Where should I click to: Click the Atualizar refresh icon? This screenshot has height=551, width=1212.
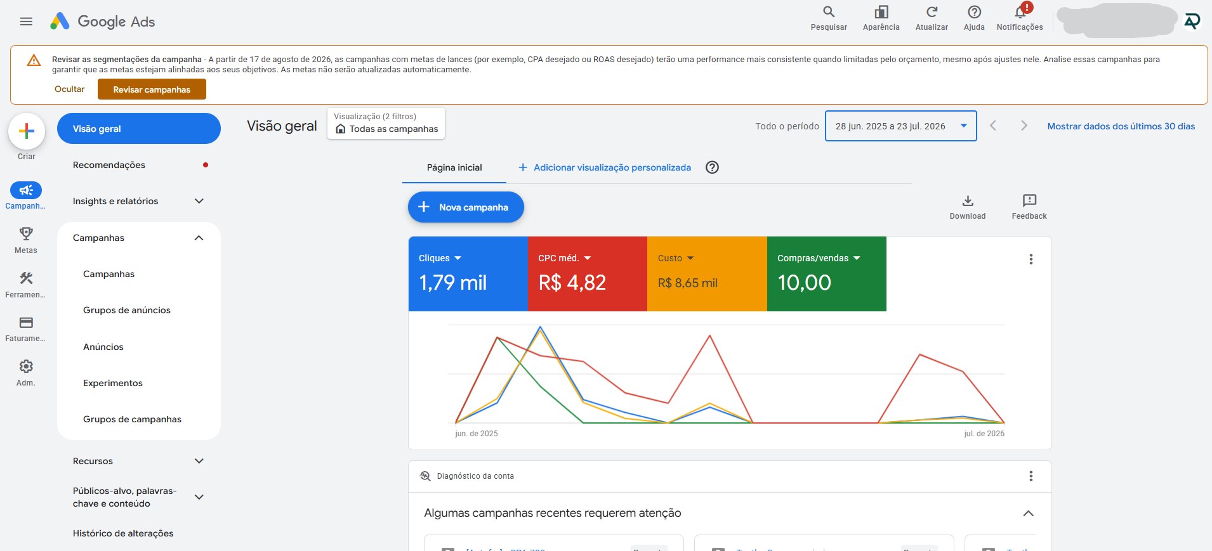932,12
